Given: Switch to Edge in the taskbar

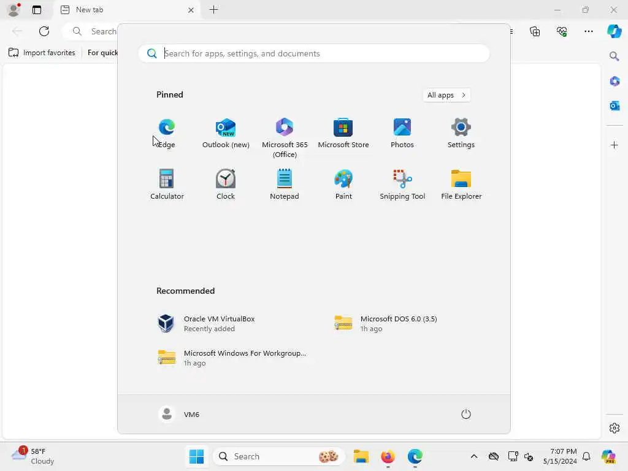Looking at the screenshot, I should [x=415, y=456].
